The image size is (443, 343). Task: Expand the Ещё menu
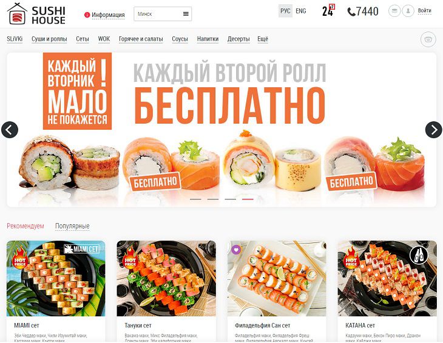263,39
